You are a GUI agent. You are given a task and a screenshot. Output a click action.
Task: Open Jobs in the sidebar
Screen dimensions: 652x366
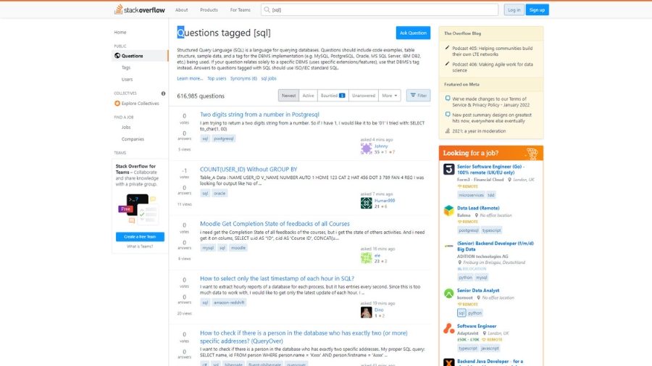126,128
